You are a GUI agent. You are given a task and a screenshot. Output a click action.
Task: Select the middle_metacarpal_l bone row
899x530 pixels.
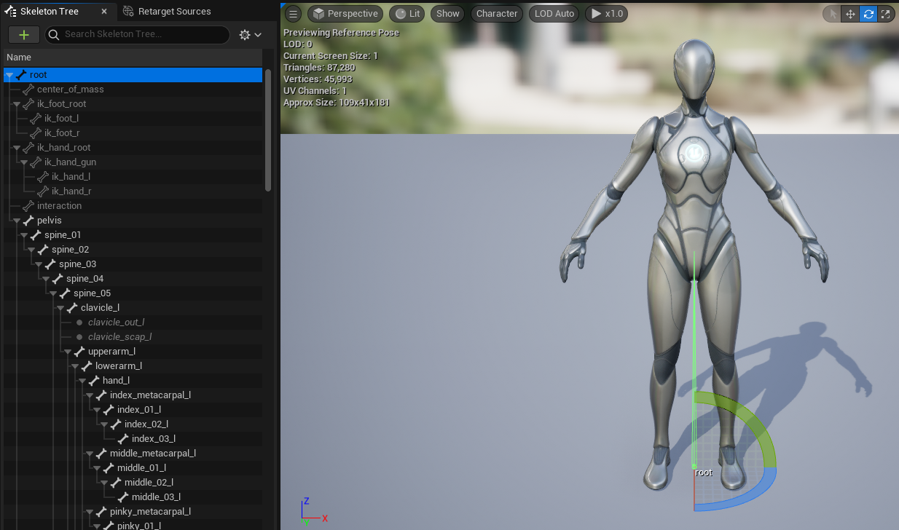(x=133, y=454)
